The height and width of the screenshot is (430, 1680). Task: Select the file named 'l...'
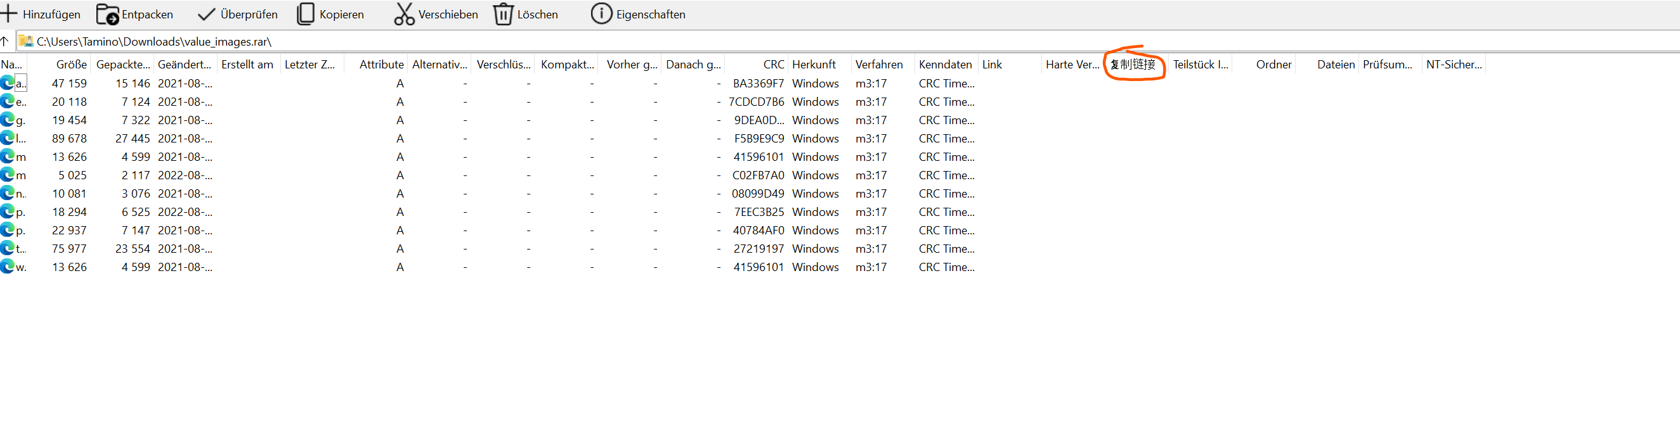pyautogui.click(x=22, y=138)
